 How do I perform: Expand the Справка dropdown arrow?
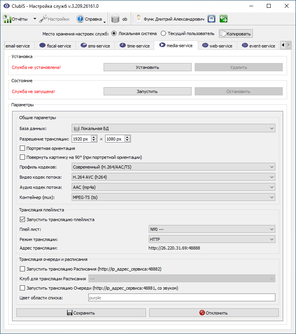[104, 22]
